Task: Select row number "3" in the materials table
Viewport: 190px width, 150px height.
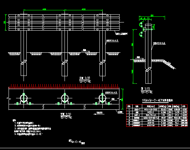Action: 129,115
